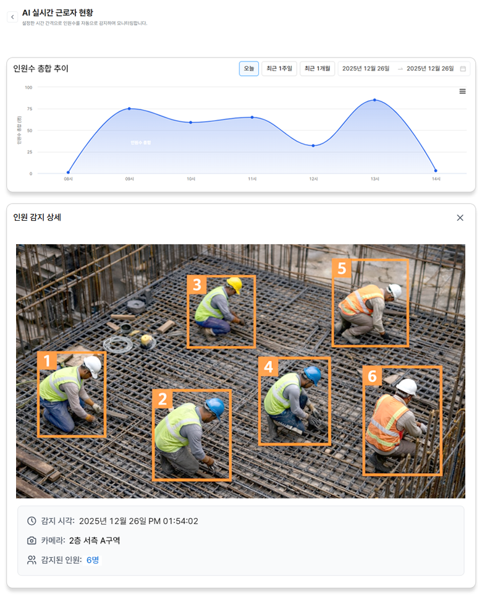Select the 09시 data point on chart

129,109
